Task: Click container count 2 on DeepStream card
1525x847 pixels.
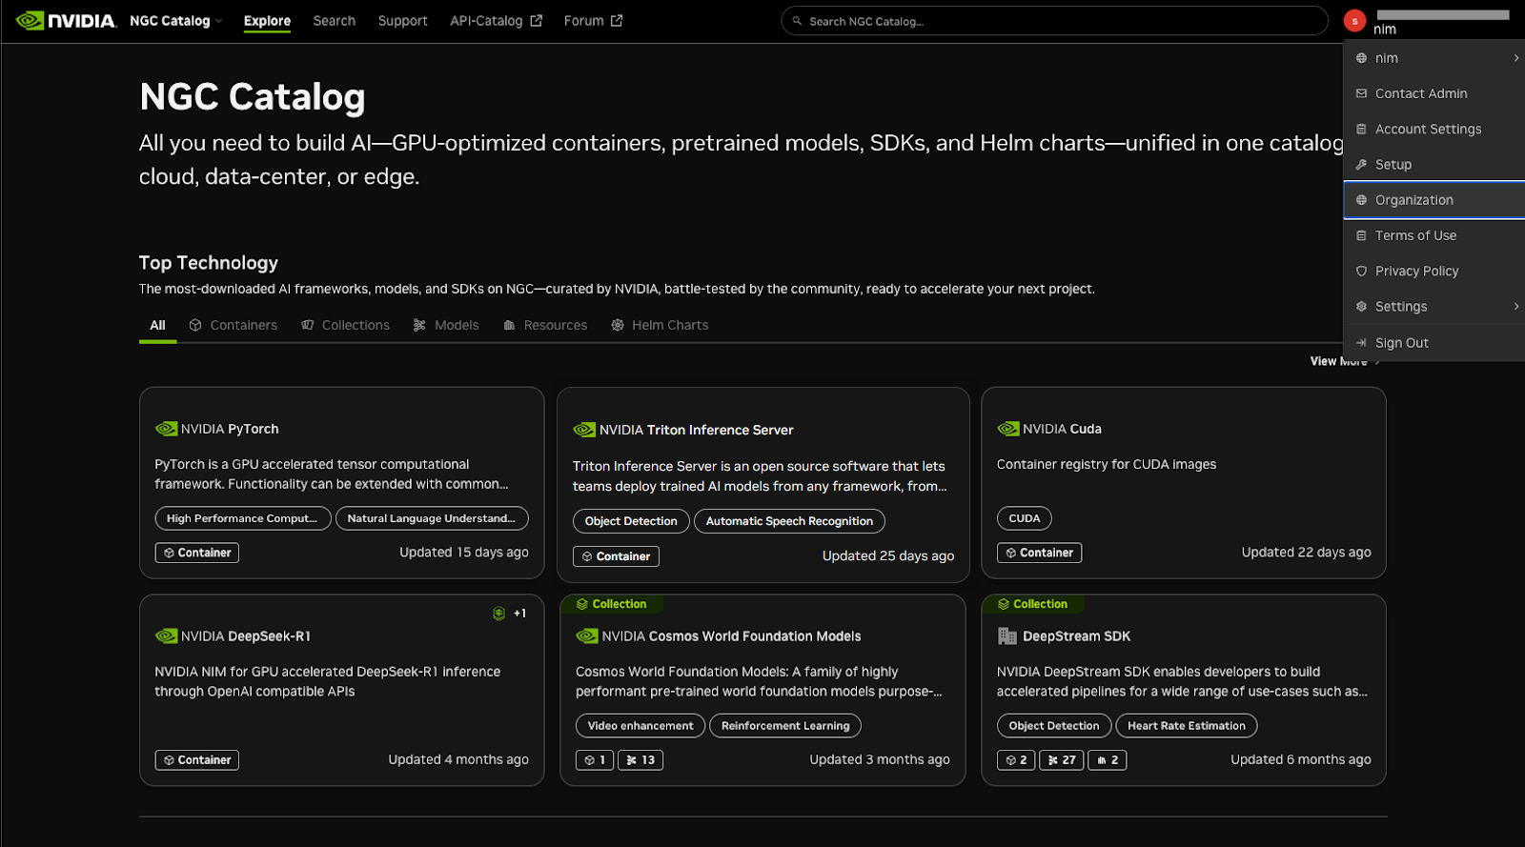Action: click(x=1016, y=760)
